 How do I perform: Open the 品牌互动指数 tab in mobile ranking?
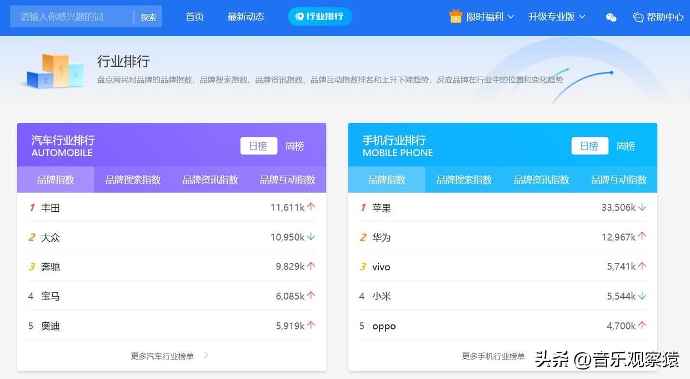[x=618, y=179]
